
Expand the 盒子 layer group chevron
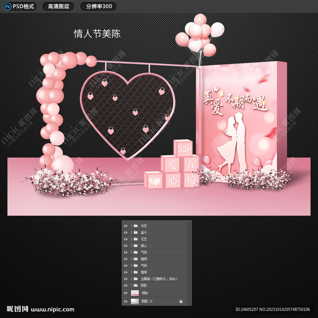[x=131, y=233]
